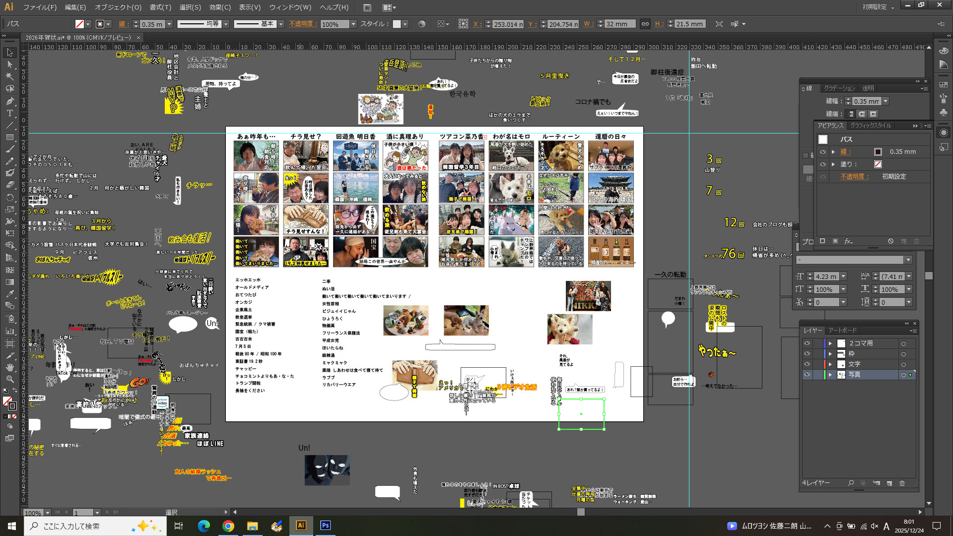Toggle visibility of the 文字 layer
Image resolution: width=953 pixels, height=536 pixels.
(x=807, y=364)
